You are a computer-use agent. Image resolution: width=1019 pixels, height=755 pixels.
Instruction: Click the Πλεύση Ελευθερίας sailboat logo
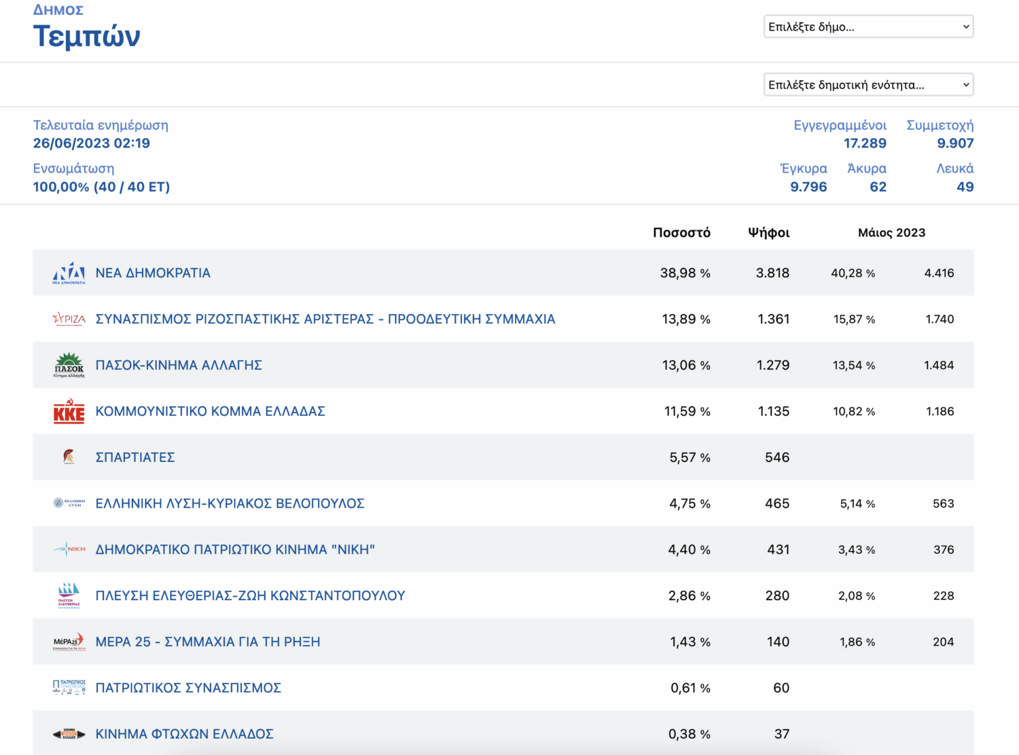click(x=69, y=596)
